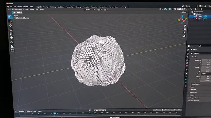This screenshot has width=211, height=118.
Task: Open the Object Data camera properties tab
Action: [x=186, y=82]
